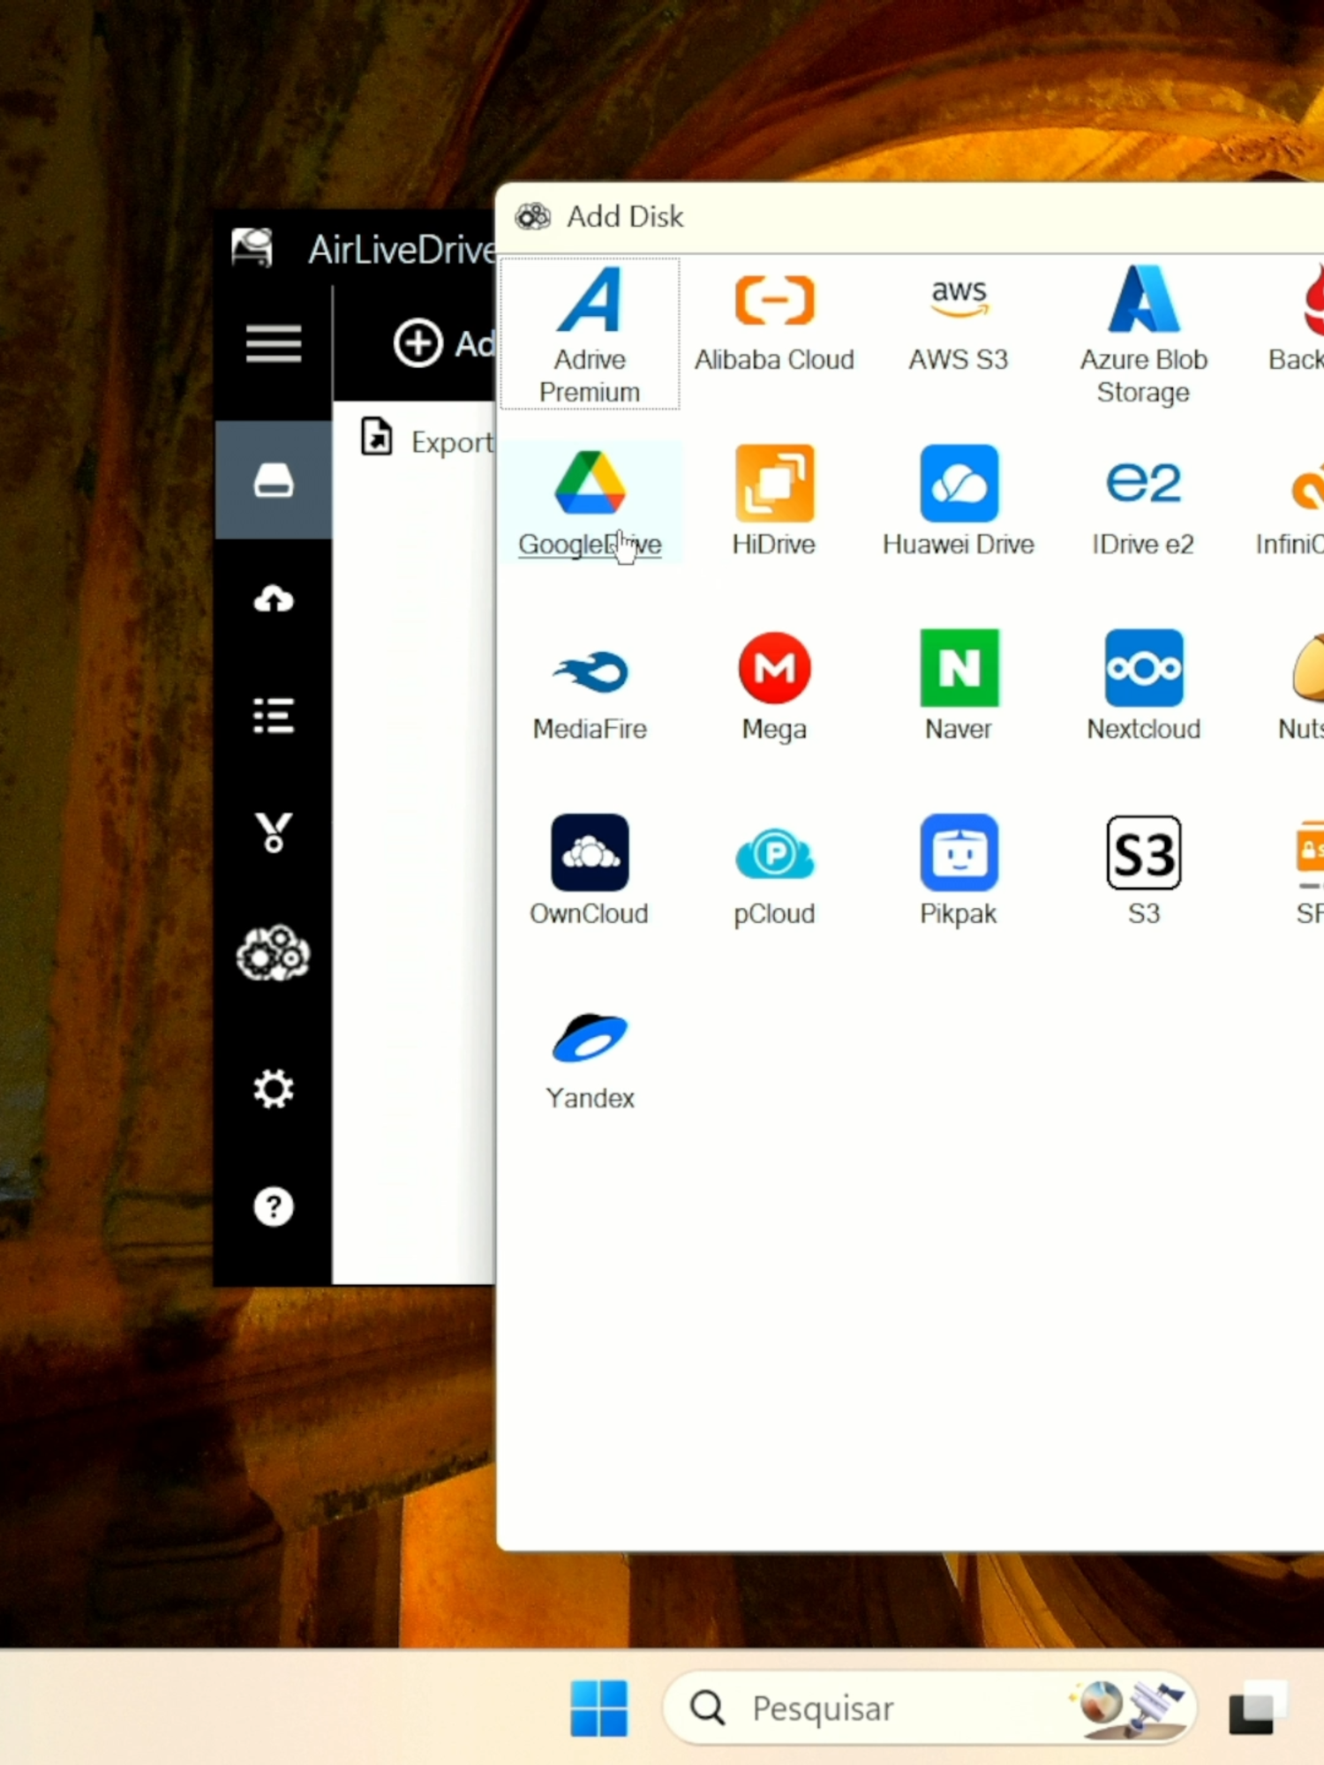Screen dimensions: 1324x1765
Task: Open the Windows Start menu
Action: point(599,1708)
